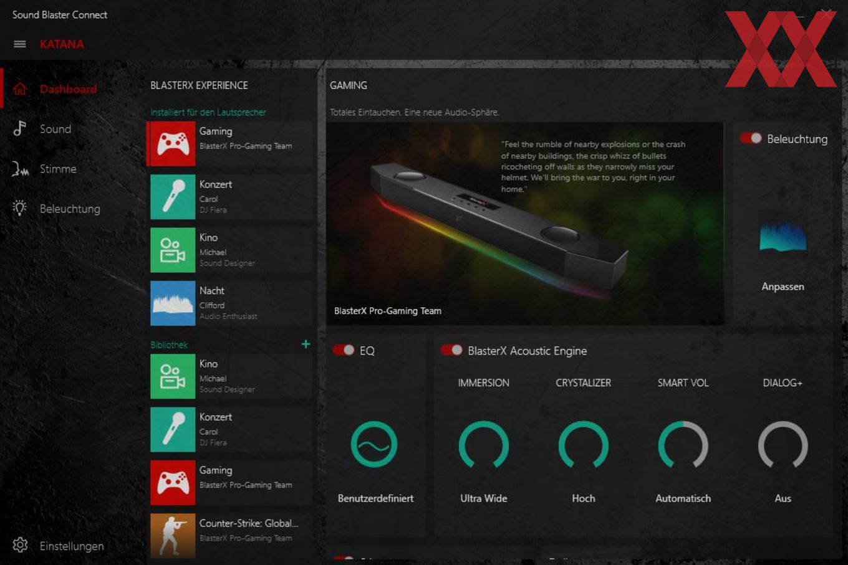Click the 'CRYSTALIZER' label
The image size is (848, 565).
pos(584,382)
